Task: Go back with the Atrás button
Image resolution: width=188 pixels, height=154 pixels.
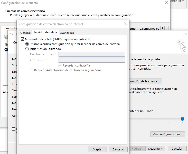Action: click(137, 149)
